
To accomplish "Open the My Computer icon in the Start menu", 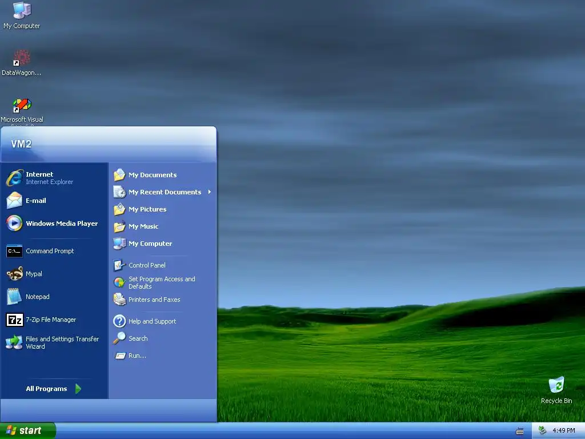I will [119, 244].
